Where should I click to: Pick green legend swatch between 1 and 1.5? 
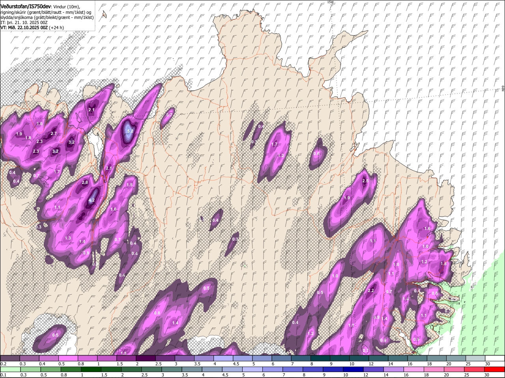point(90,369)
